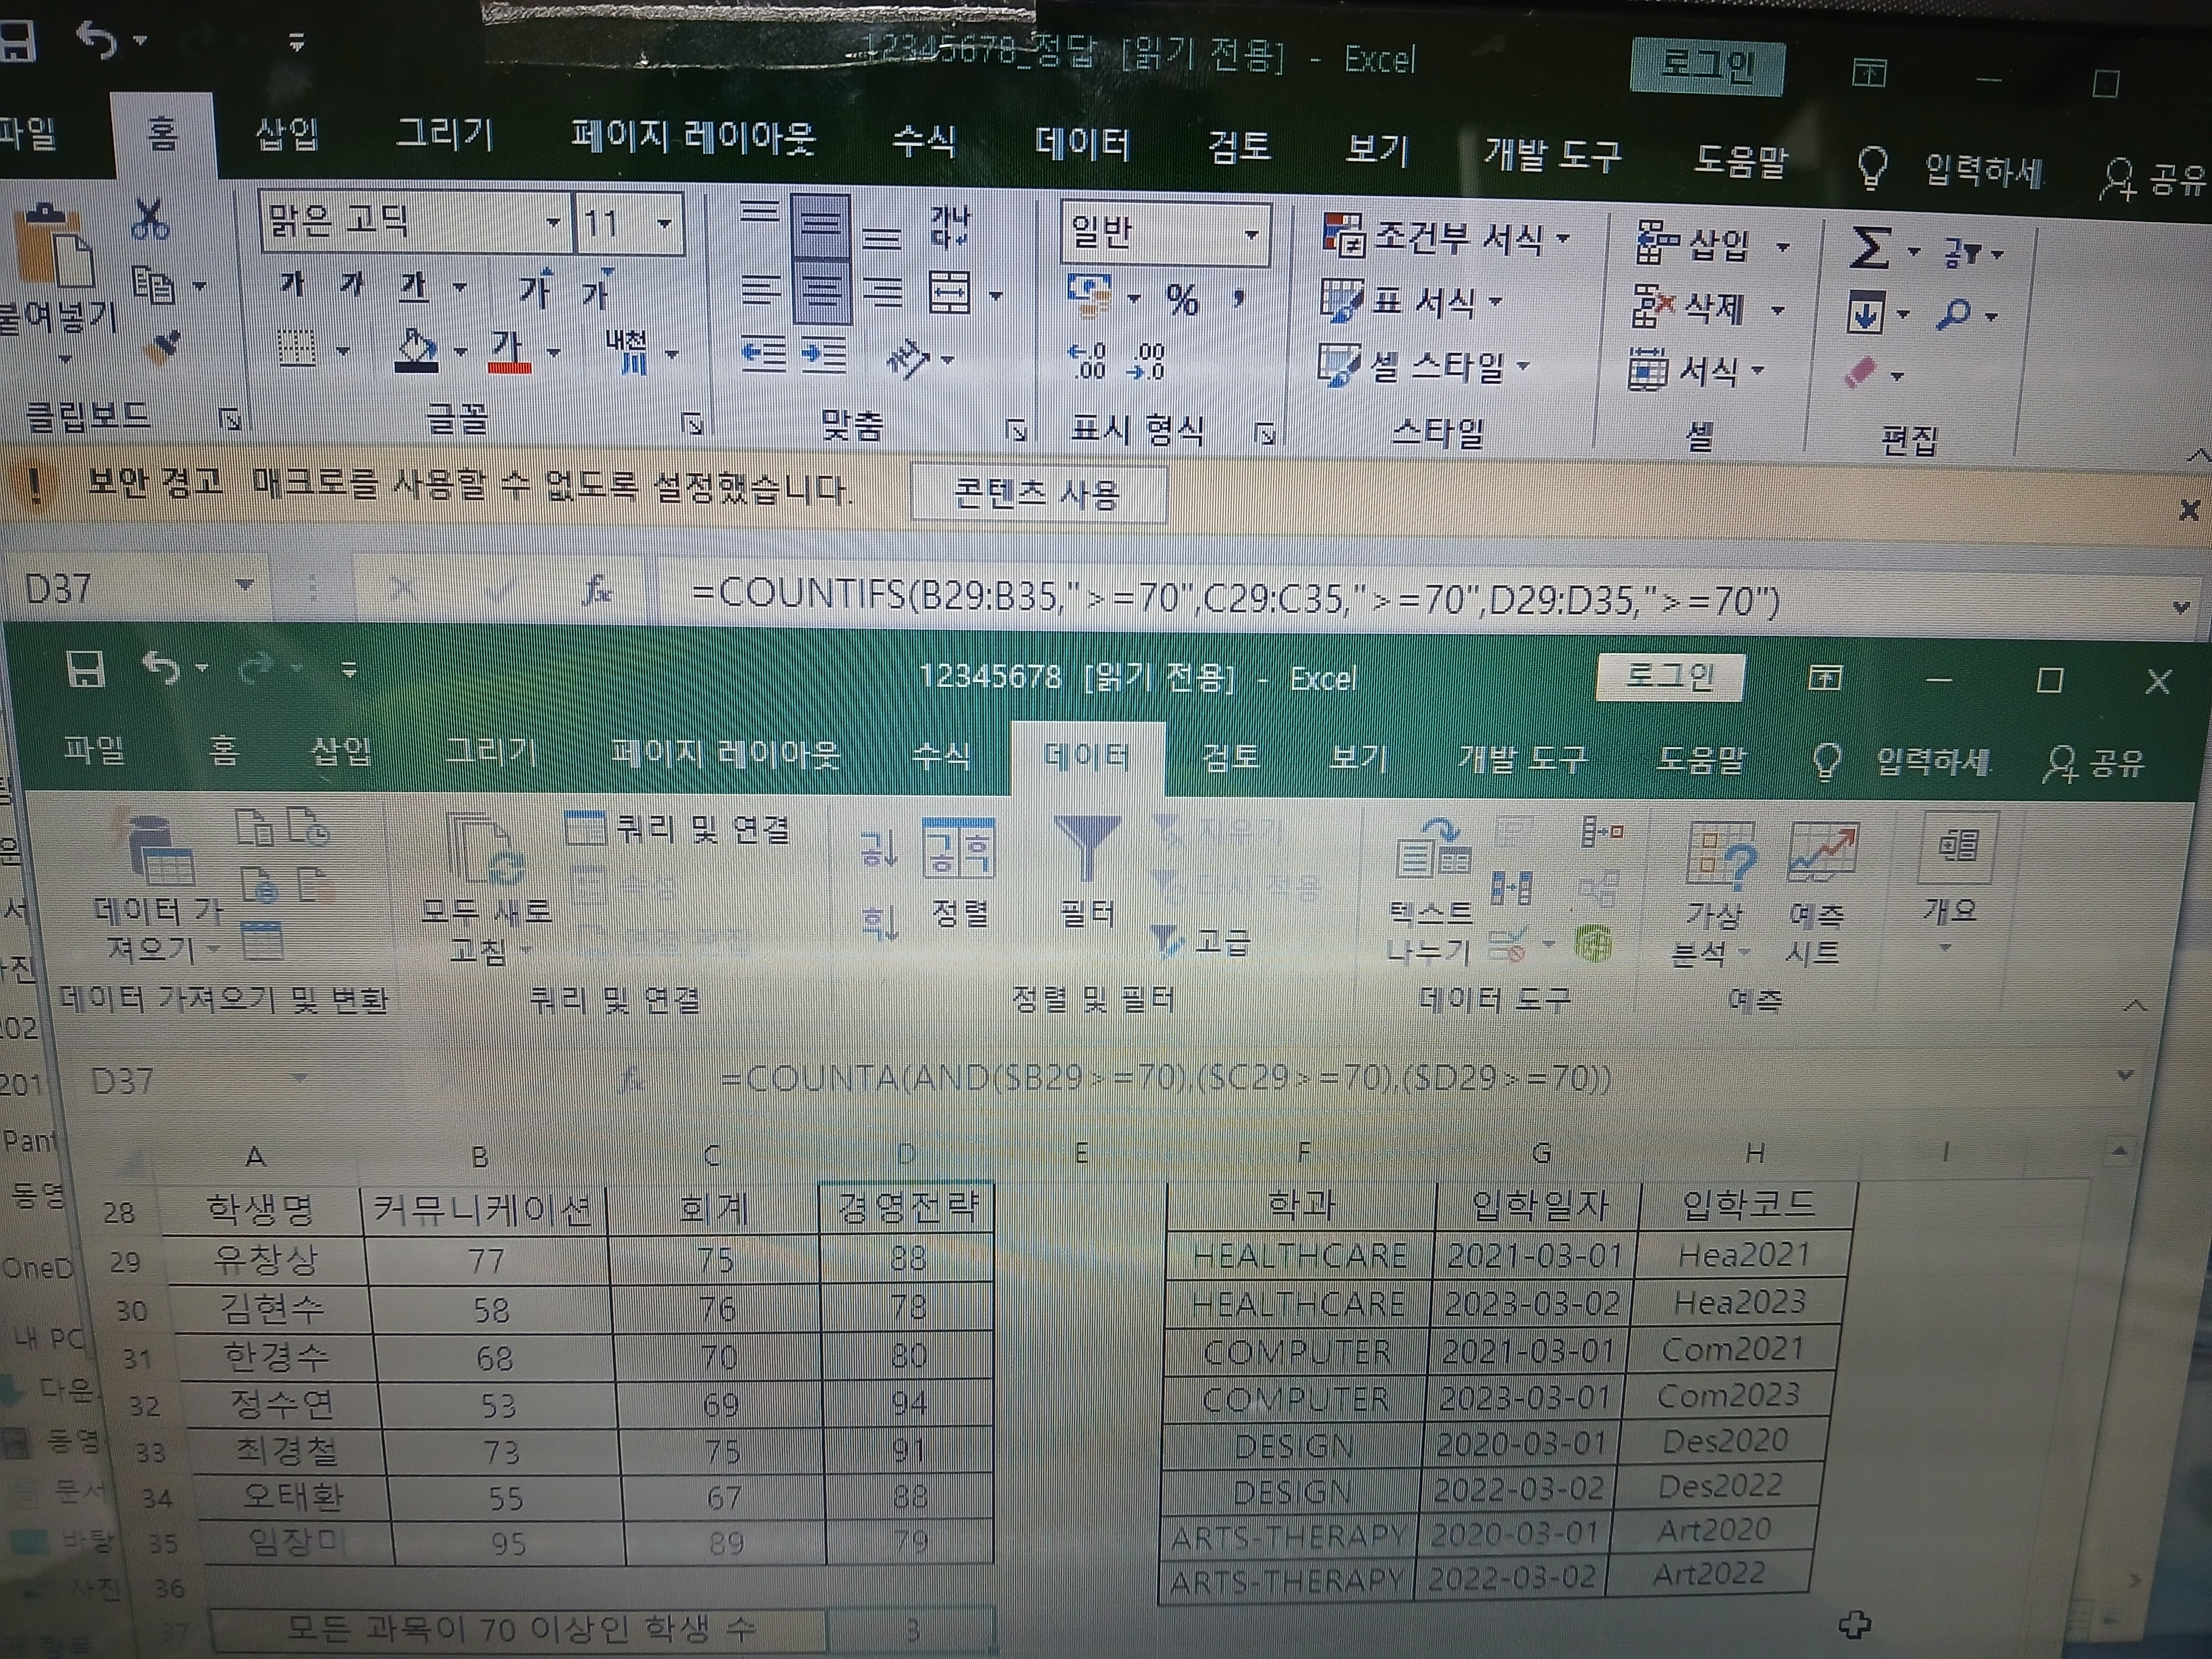Toggle italic formatting button
The image size is (2212, 1659).
[x=351, y=286]
